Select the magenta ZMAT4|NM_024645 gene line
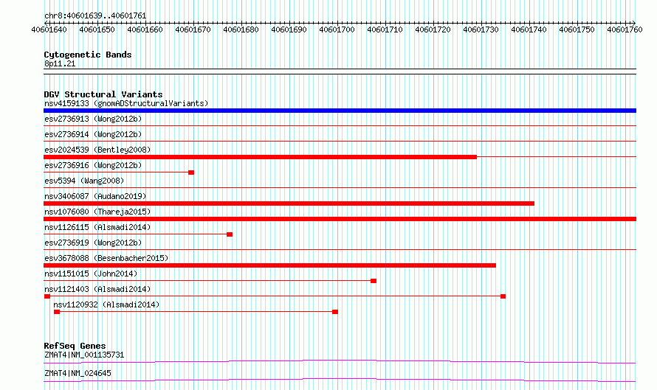 point(340,380)
